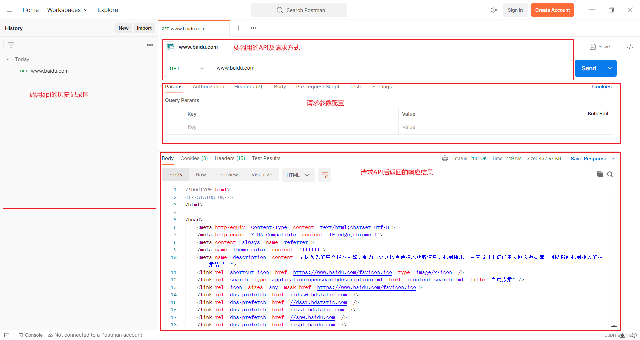Go to Pre-request Script tab
The width and height of the screenshot is (640, 340).
[318, 87]
